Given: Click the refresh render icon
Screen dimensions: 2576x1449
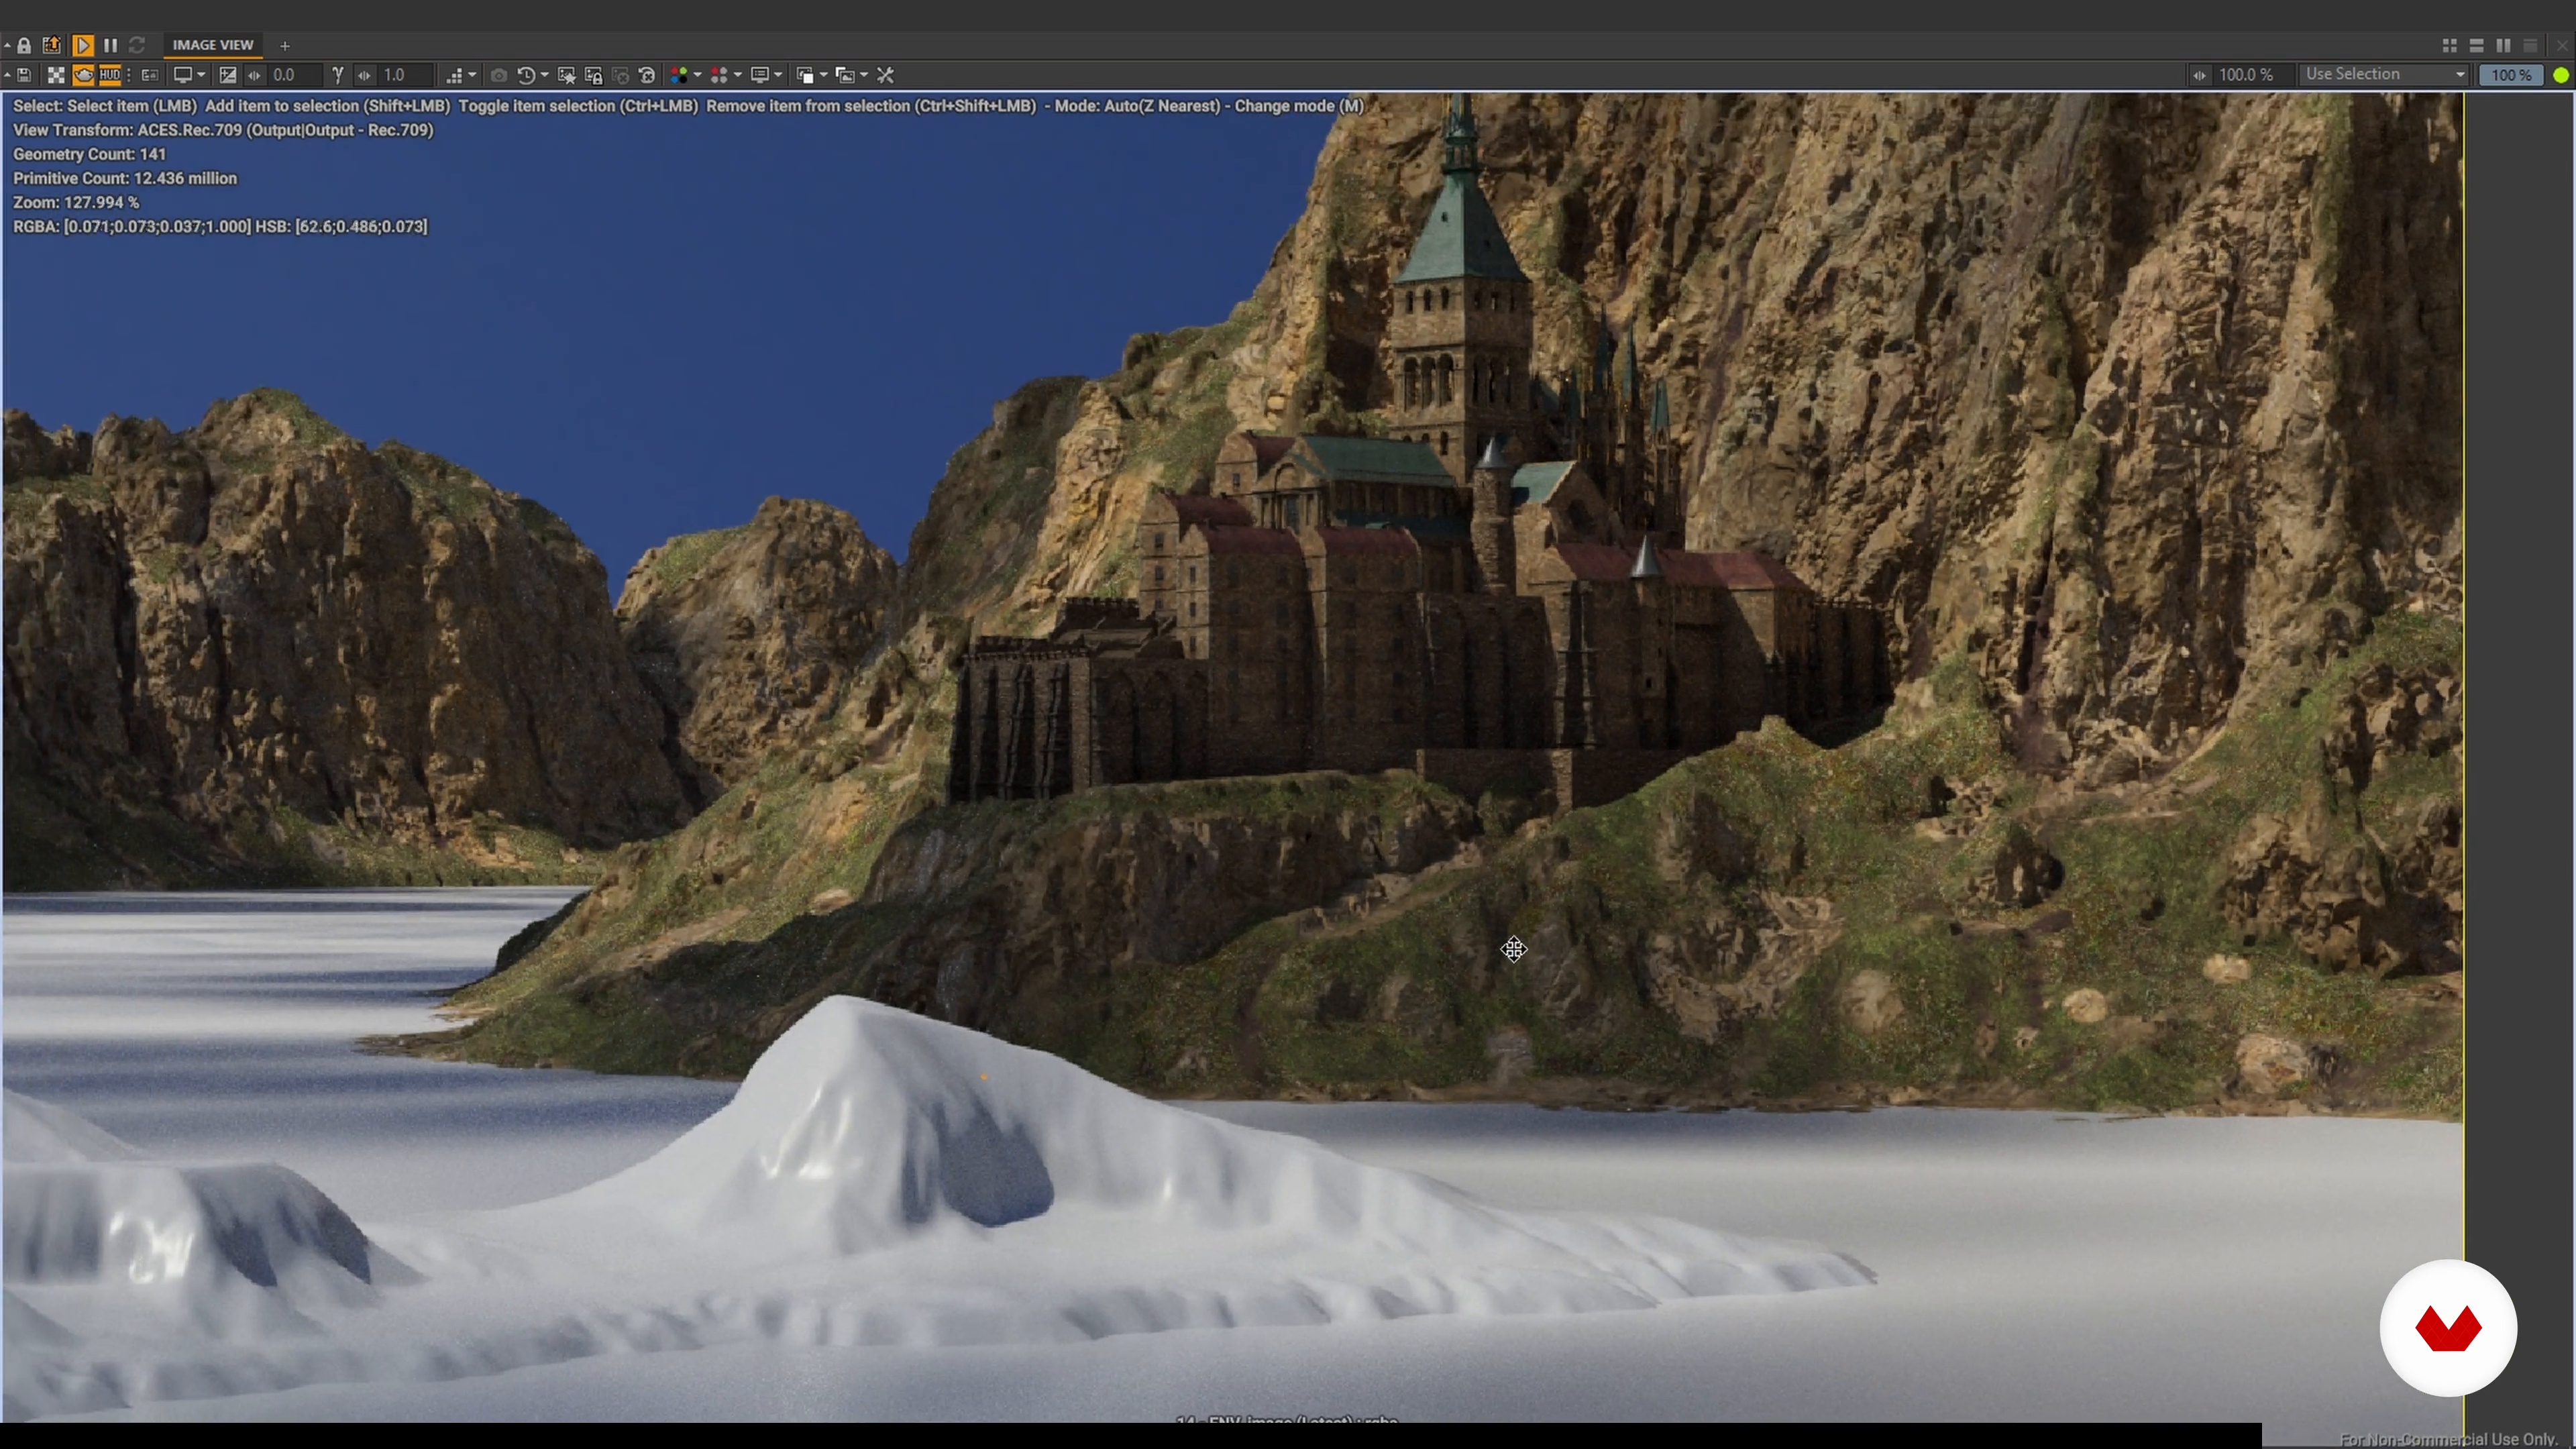Looking at the screenshot, I should tap(137, 45).
